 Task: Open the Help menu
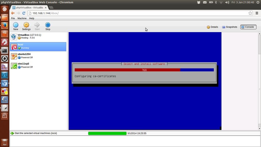(32, 18)
